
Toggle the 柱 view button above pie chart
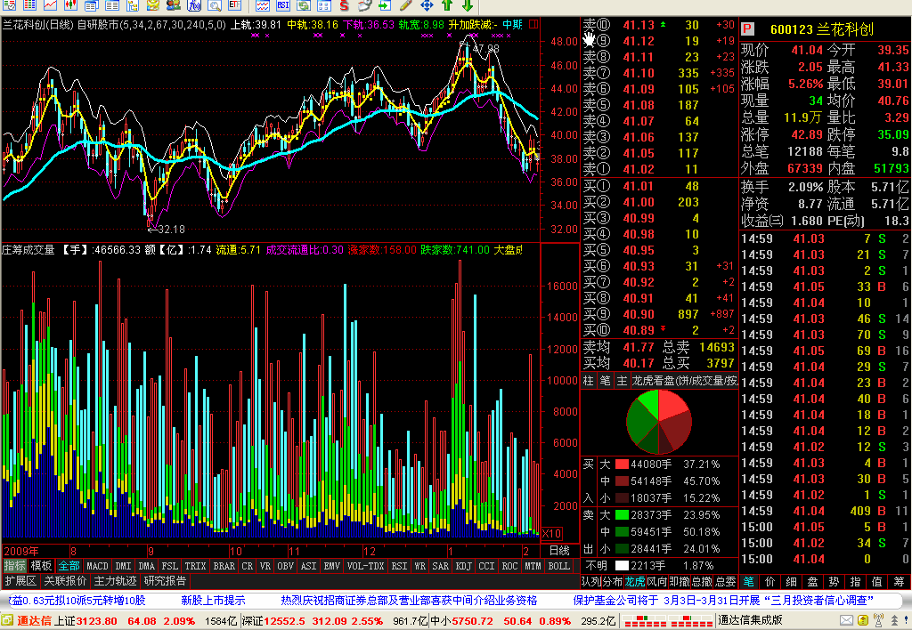coord(588,381)
